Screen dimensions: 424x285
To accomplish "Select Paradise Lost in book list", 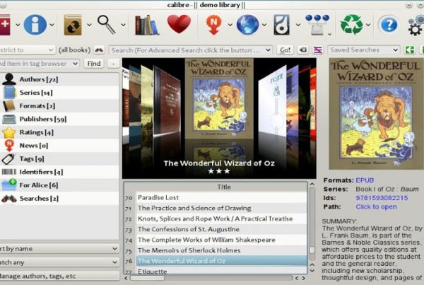I will (222, 197).
